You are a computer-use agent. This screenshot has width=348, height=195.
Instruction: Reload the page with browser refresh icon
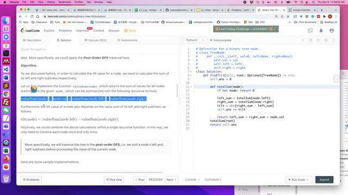[32, 16]
